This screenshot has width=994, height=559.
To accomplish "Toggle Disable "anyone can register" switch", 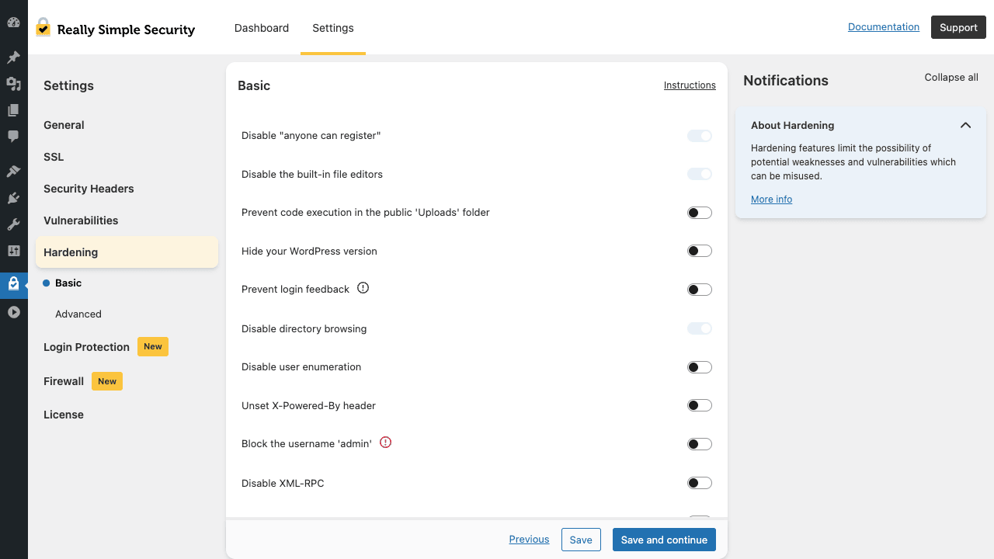I will click(700, 136).
